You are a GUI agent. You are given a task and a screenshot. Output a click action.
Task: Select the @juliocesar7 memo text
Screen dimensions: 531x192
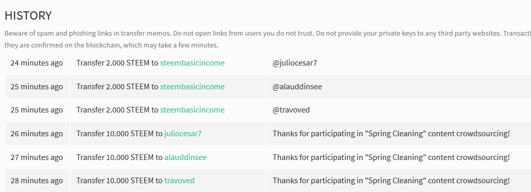[x=295, y=63]
